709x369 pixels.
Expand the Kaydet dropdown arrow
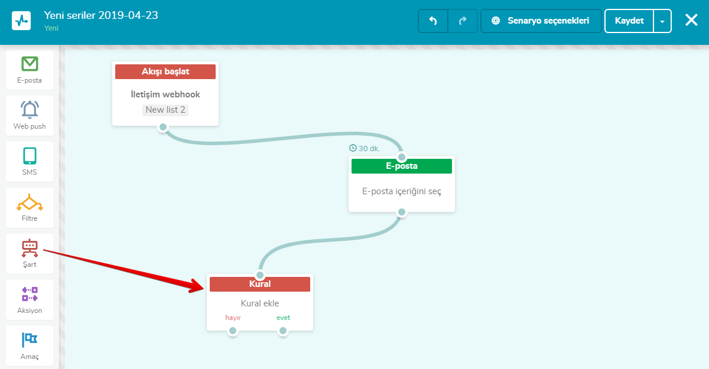click(662, 21)
